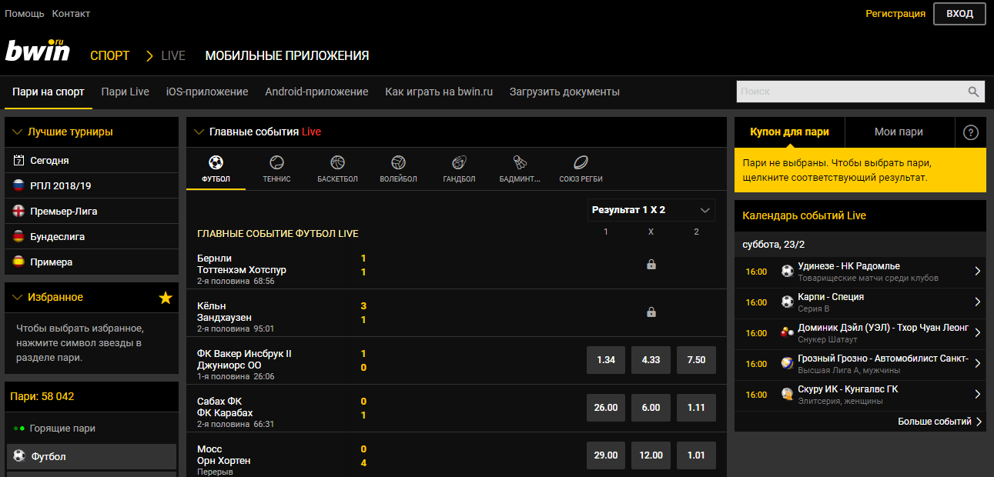Select the Volleyball sport icon
This screenshot has width=994, height=477.
[398, 162]
